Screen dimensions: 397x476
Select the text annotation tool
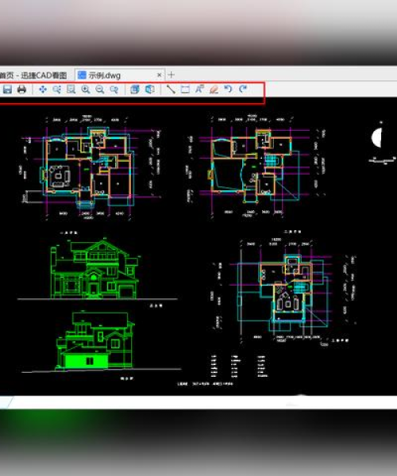click(199, 89)
